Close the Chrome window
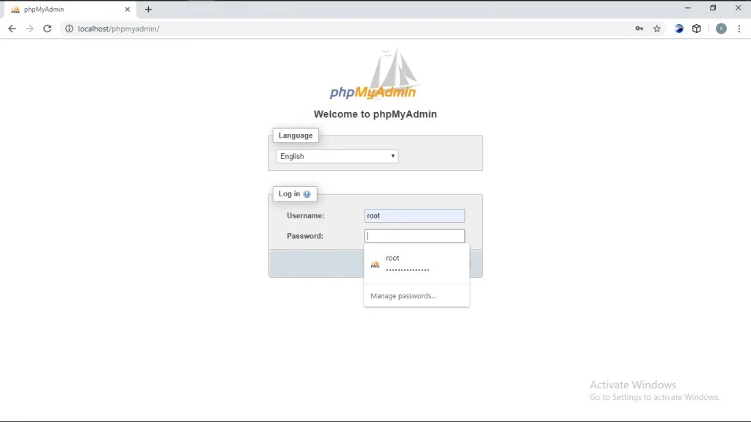This screenshot has width=751, height=422. (x=738, y=8)
